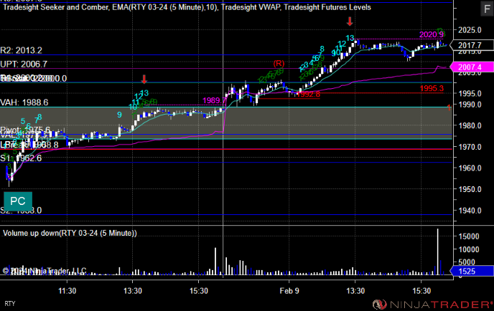Click the 1940.0 price axis label

470,211
